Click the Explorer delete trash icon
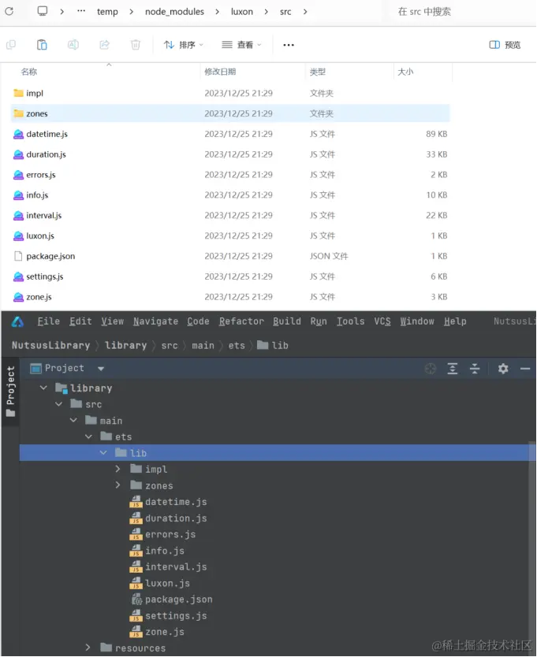537x657 pixels. (x=136, y=44)
